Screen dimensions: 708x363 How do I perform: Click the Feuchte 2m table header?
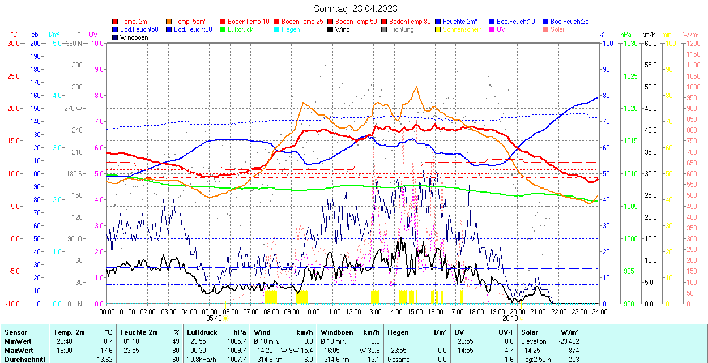[x=138, y=332]
